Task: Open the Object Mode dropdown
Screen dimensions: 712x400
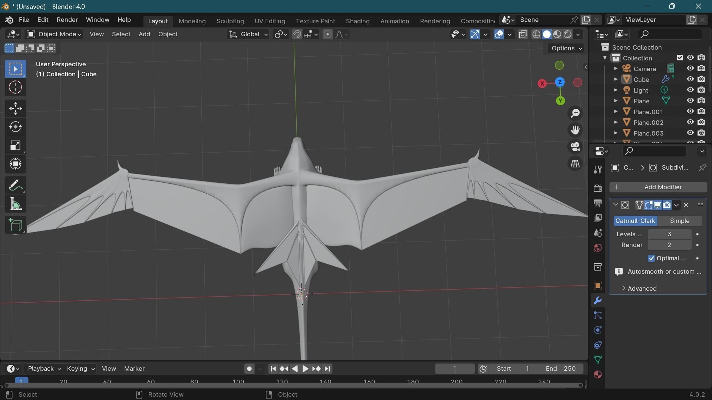Action: [x=54, y=34]
